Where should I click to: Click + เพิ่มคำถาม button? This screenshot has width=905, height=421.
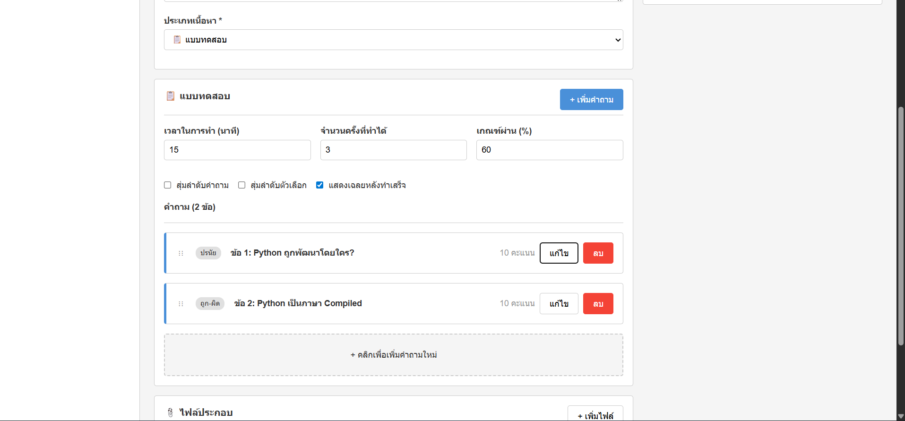point(591,100)
